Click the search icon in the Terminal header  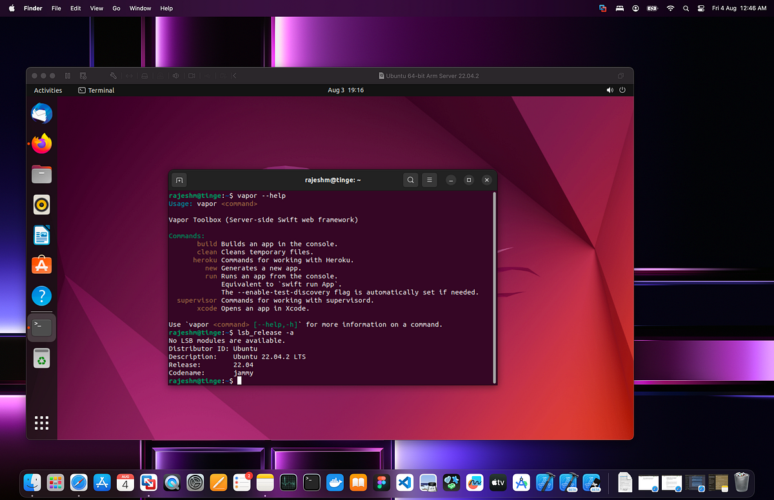[x=410, y=180]
